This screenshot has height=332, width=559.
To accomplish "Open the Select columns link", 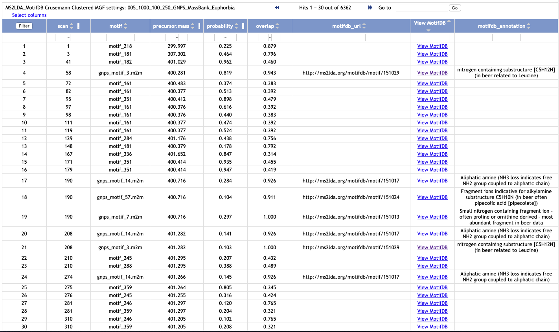I will coord(29,15).
